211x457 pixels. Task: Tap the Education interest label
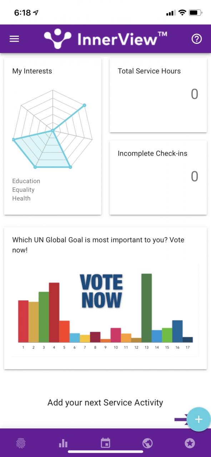tap(26, 181)
